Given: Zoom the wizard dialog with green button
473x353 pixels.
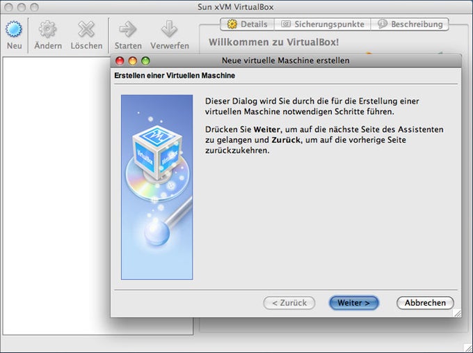Looking at the screenshot, I should (x=145, y=61).
